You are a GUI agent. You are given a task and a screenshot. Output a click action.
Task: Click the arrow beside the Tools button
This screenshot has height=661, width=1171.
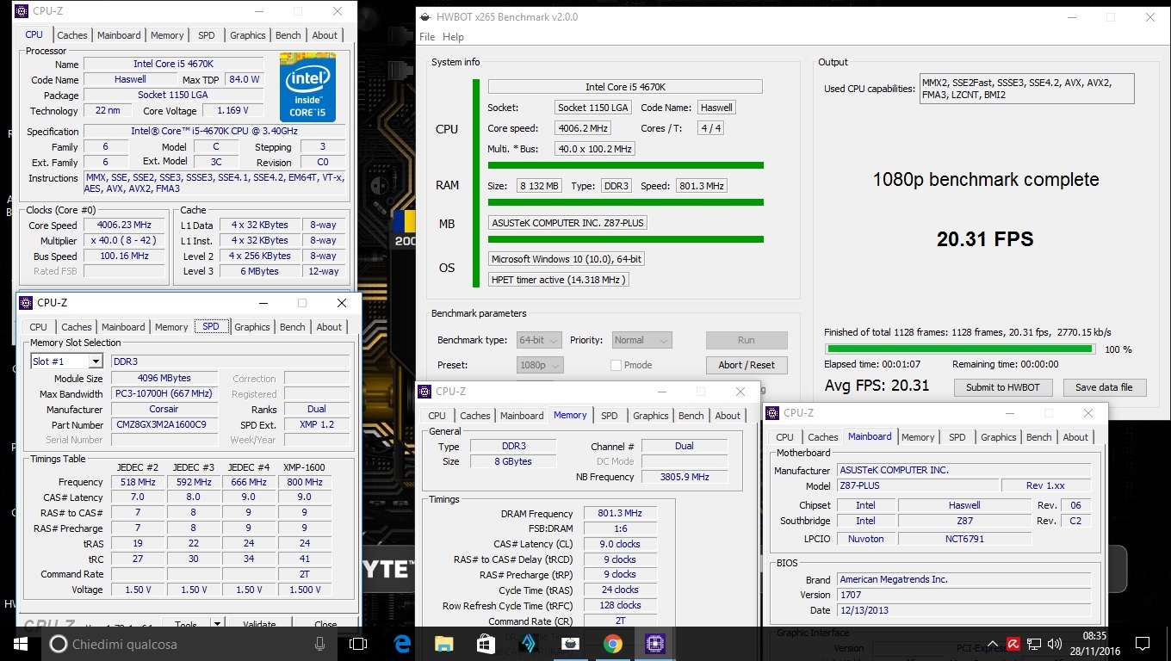point(216,624)
